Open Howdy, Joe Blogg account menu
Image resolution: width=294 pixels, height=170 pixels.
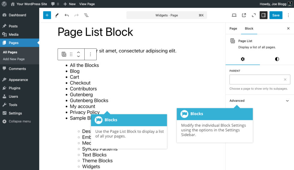276,4
